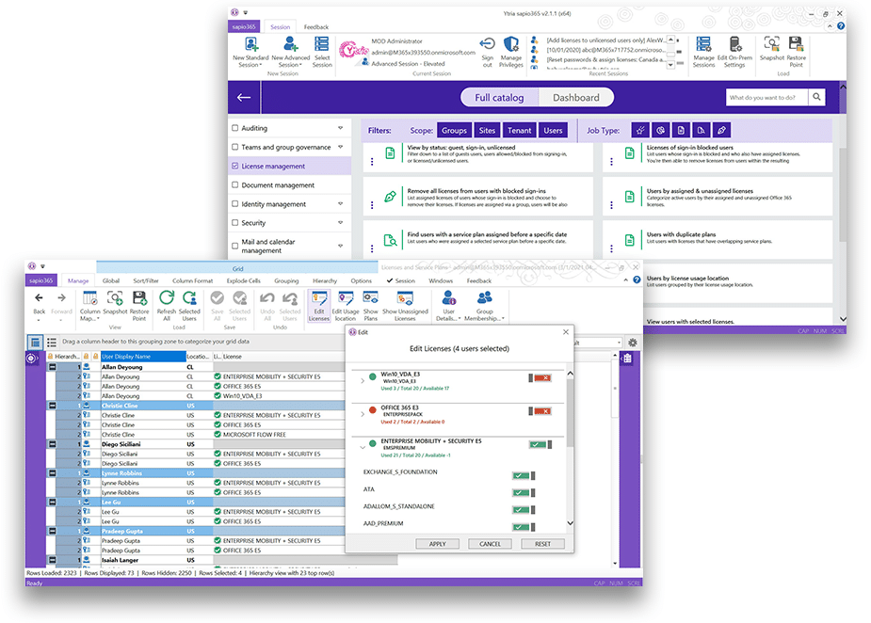This screenshot has width=871, height=623.
Task: Click New Standard Session icon
Action: (x=251, y=44)
